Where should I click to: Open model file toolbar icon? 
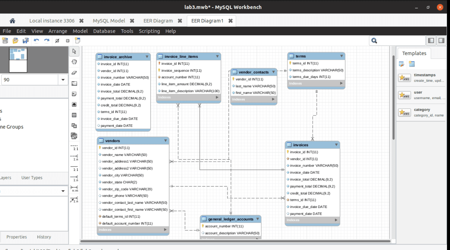tap(15, 40)
